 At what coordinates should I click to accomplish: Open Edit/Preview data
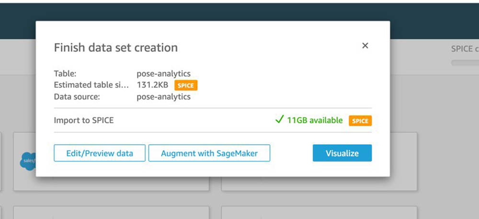pyautogui.click(x=100, y=153)
